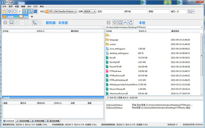Toggle the document-with-arrows icon in main toolbar
The height and width of the screenshot is (128, 205).
pos(30,12)
